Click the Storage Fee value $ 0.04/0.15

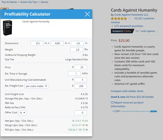[81, 99]
